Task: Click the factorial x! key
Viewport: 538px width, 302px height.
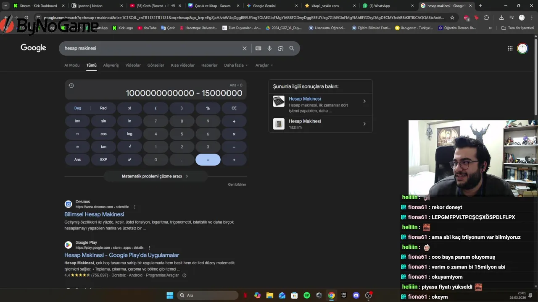Action: pos(129,108)
